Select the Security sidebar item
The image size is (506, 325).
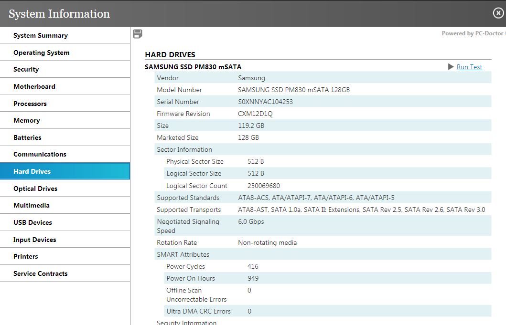click(65, 69)
